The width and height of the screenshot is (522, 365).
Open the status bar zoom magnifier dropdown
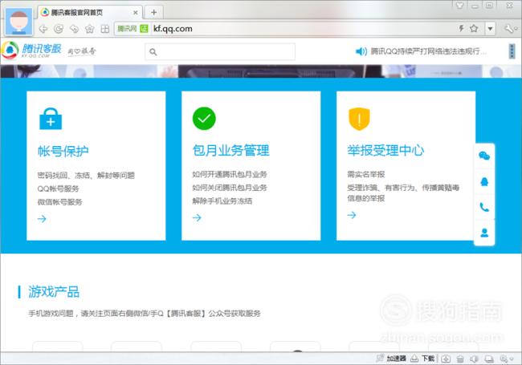click(x=507, y=359)
